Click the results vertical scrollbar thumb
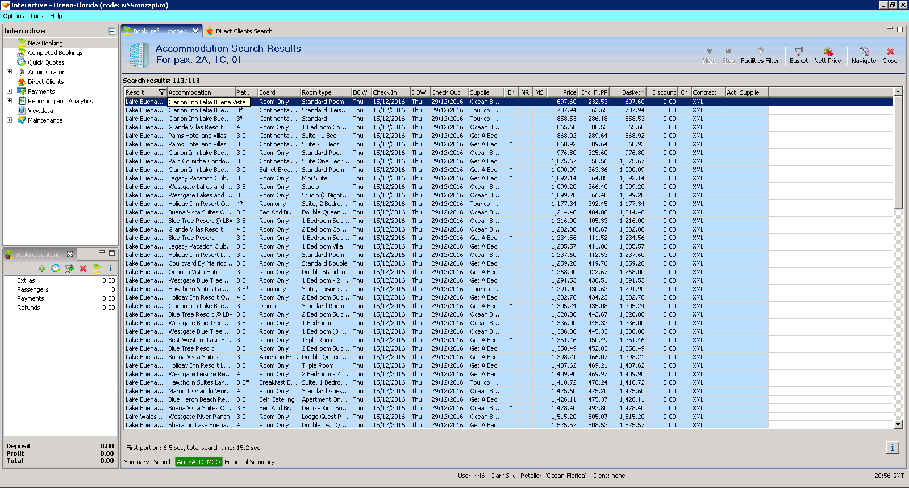This screenshot has height=488, width=909. 898,153
